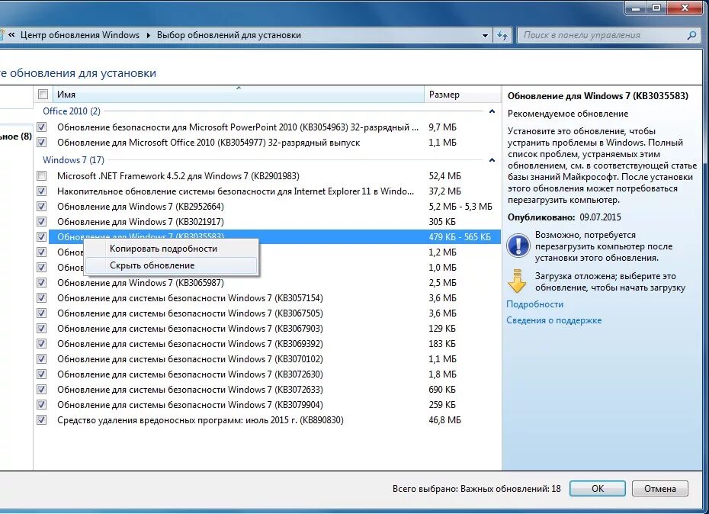Click the 52,4 МБ size value

445,176
